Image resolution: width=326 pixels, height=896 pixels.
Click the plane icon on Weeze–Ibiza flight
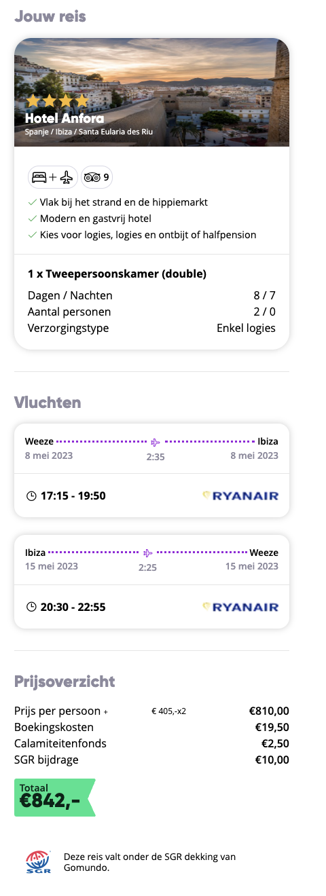coord(156,442)
